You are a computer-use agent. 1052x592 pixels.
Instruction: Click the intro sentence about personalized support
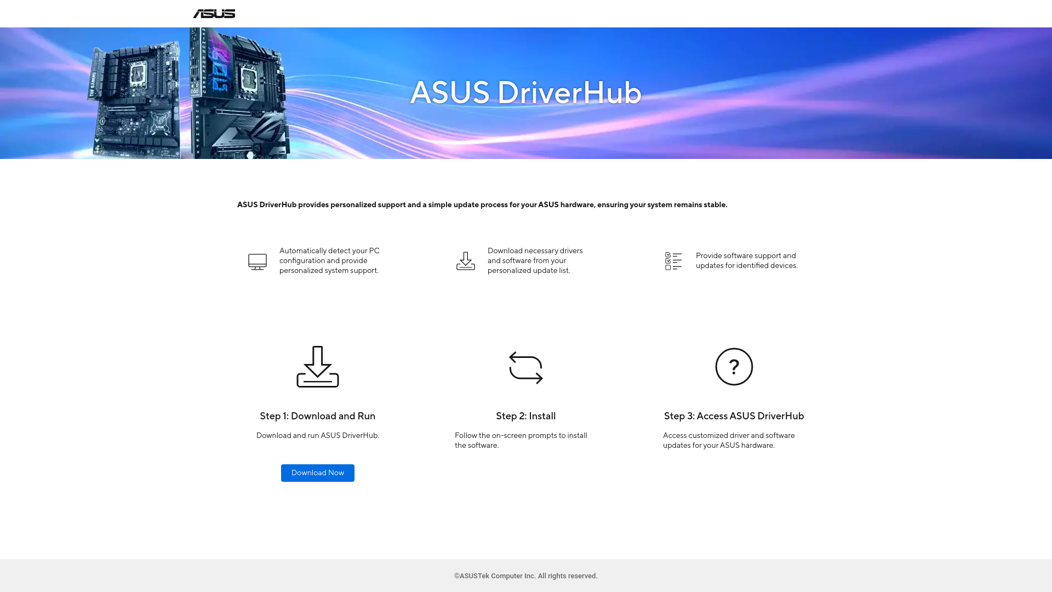(482, 204)
